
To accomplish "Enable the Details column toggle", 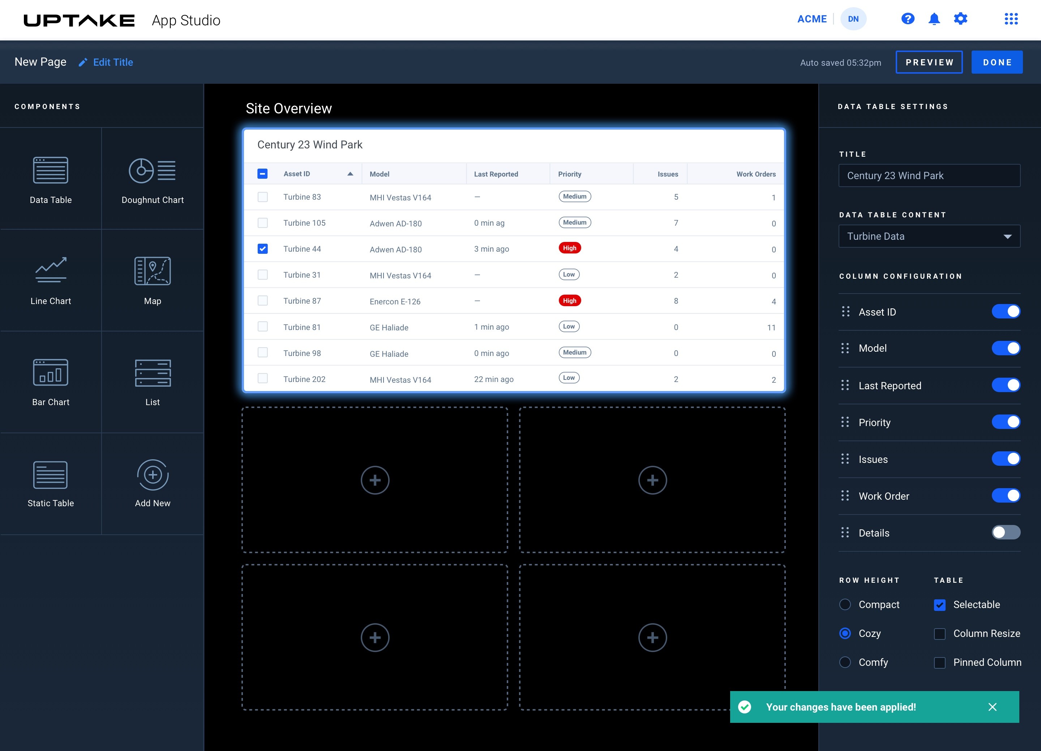I will pos(1005,532).
